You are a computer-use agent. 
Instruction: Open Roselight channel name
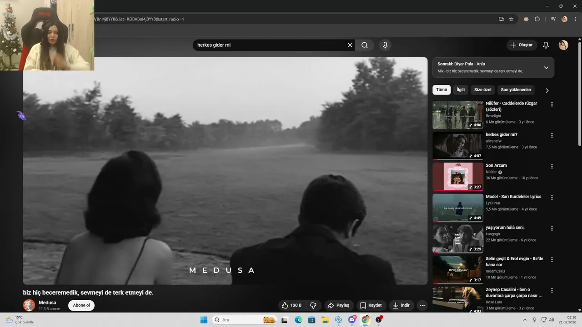[x=493, y=116]
